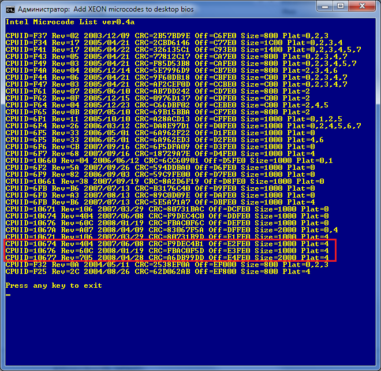
Task: Select the CPUID=F47 row with CRC=AF2CEF0D
Action: point(176,84)
